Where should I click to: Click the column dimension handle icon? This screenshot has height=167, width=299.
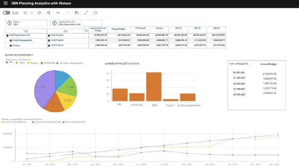[x=87, y=30]
